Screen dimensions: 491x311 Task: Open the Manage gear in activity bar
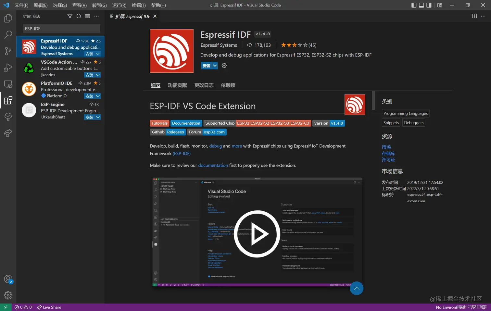tap(8, 295)
